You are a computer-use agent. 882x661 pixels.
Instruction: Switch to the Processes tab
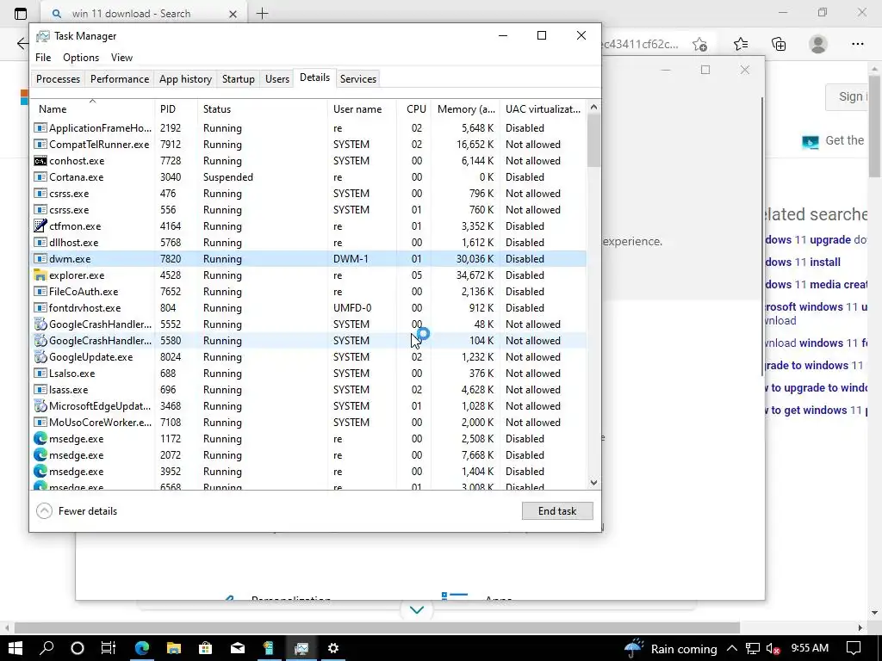tap(58, 78)
